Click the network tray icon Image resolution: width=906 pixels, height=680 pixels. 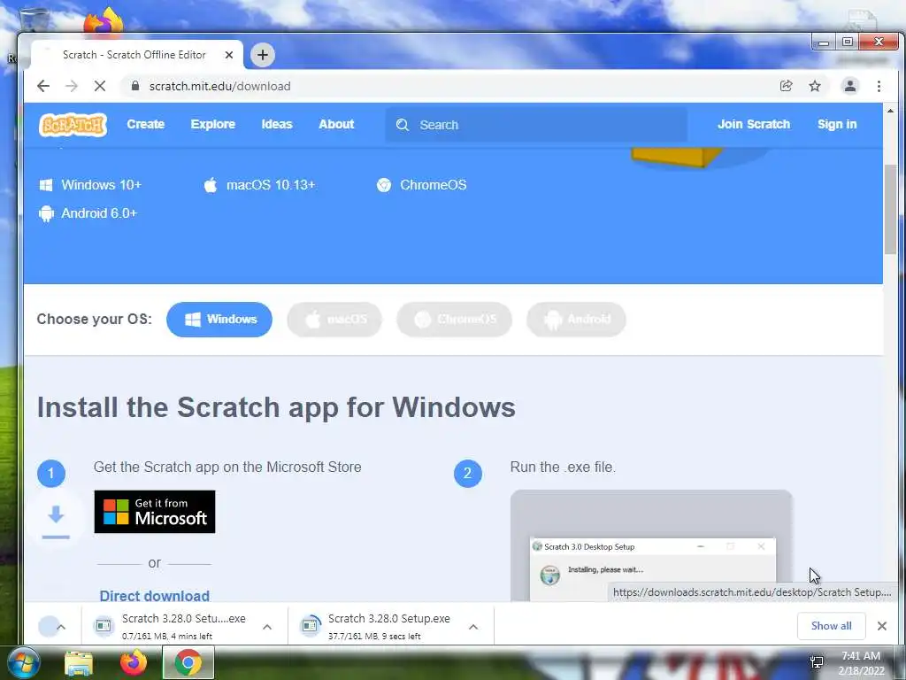[x=817, y=662]
